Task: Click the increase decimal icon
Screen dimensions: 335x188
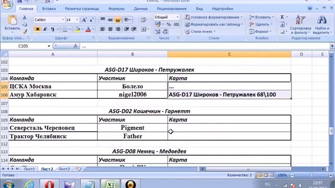Action: tap(158, 32)
